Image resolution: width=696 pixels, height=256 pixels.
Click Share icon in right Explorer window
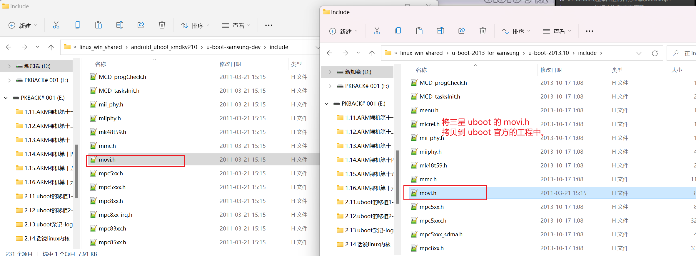[462, 31]
